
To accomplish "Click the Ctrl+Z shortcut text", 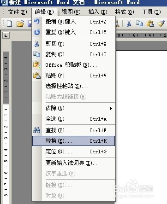I will [98, 22].
